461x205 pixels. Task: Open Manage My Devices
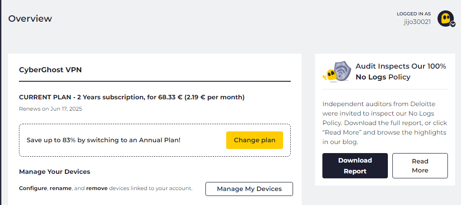pos(249,189)
